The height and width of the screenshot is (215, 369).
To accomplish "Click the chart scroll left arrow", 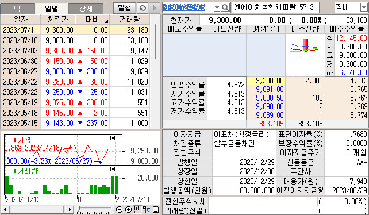I will [5, 209].
